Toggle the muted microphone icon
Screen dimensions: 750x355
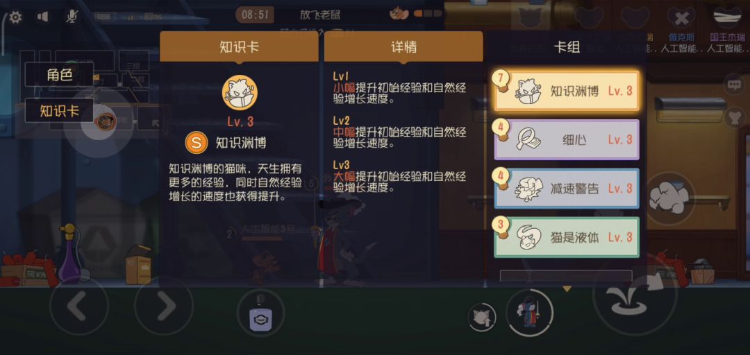[72, 17]
